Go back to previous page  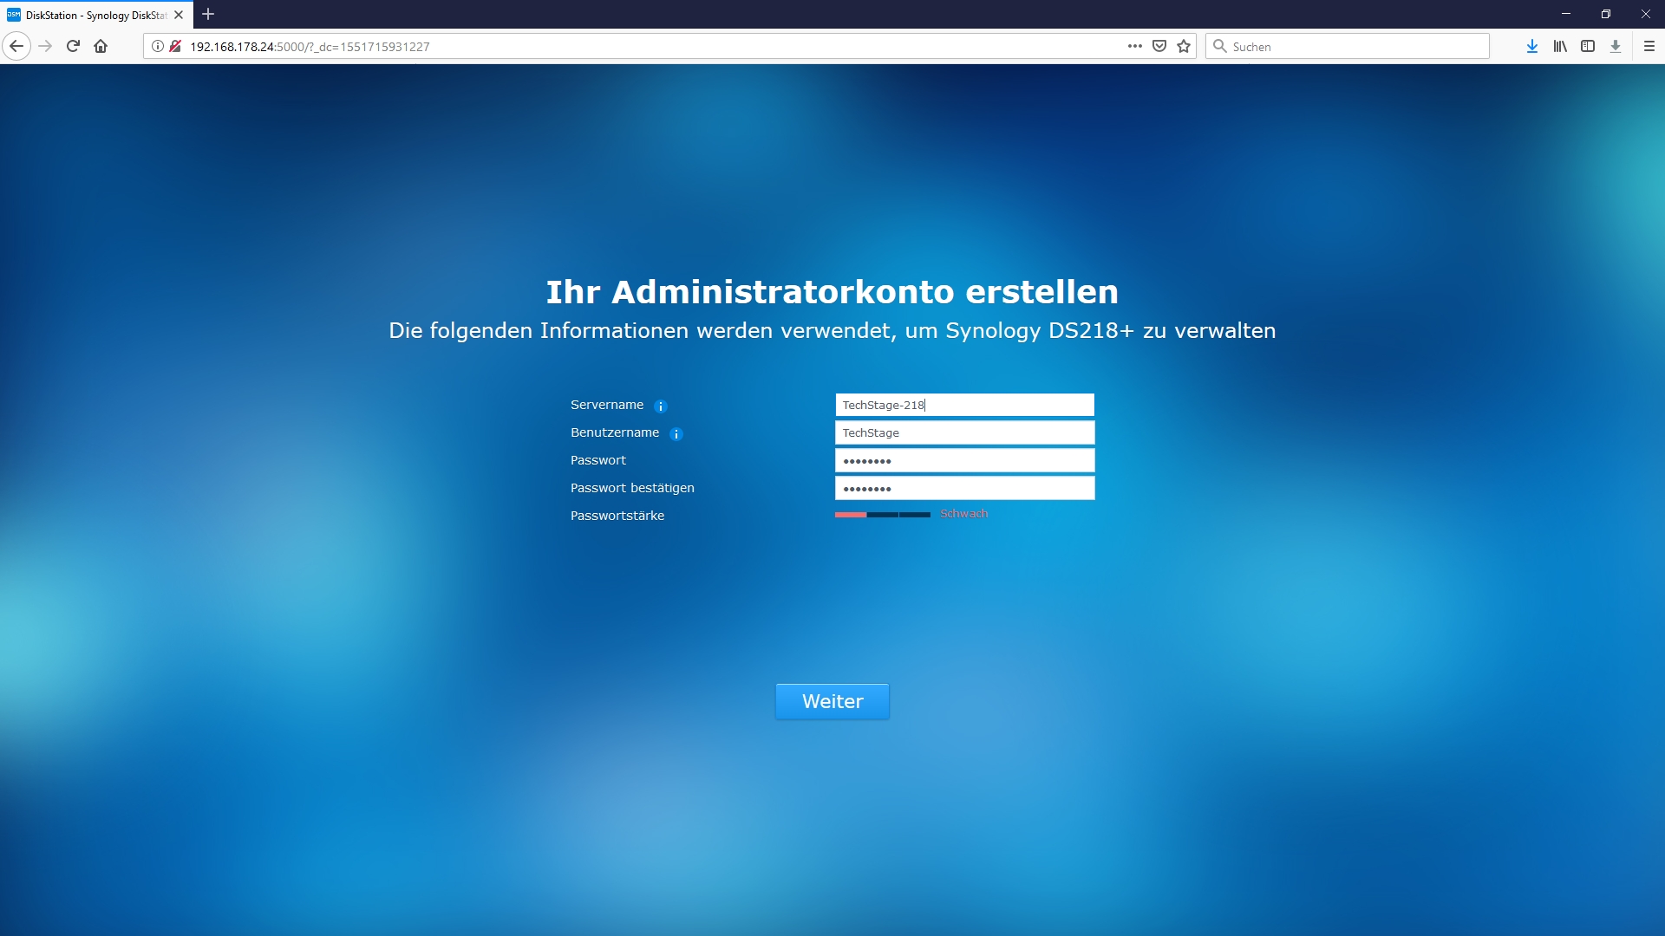[x=16, y=46]
